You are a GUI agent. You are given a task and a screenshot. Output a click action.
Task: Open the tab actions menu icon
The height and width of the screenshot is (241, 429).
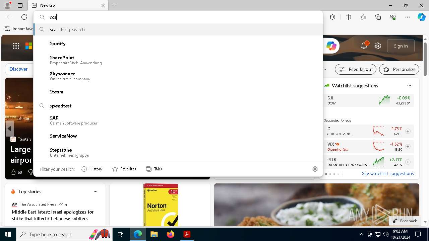coord(20,5)
